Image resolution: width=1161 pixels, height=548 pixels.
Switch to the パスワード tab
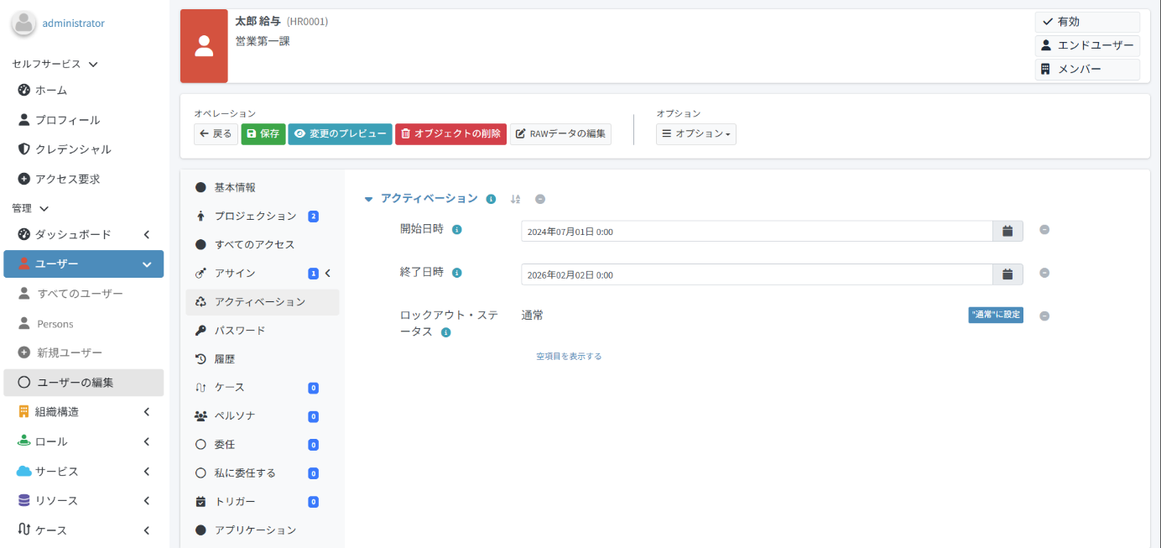240,331
